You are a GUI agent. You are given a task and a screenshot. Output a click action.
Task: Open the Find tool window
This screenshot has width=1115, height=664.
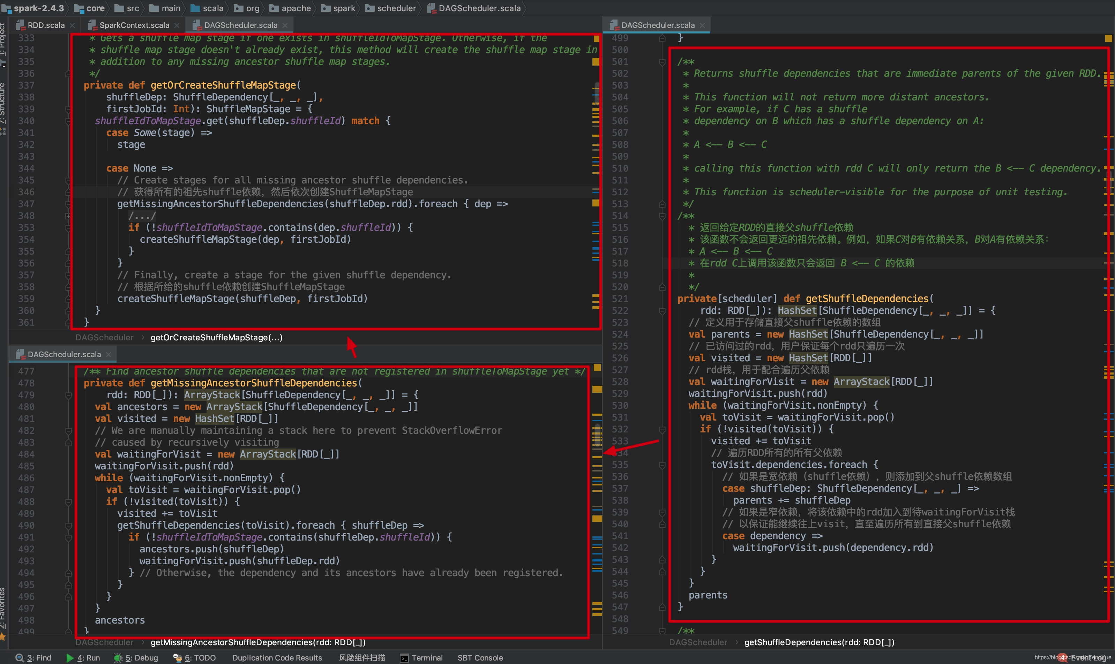[x=34, y=658]
